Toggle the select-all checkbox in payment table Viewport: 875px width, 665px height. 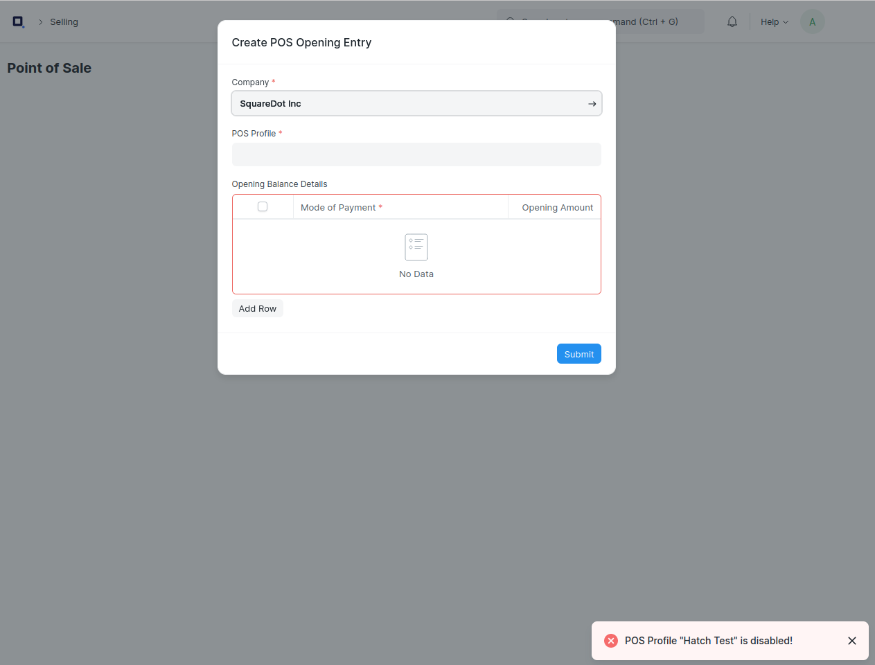point(263,206)
